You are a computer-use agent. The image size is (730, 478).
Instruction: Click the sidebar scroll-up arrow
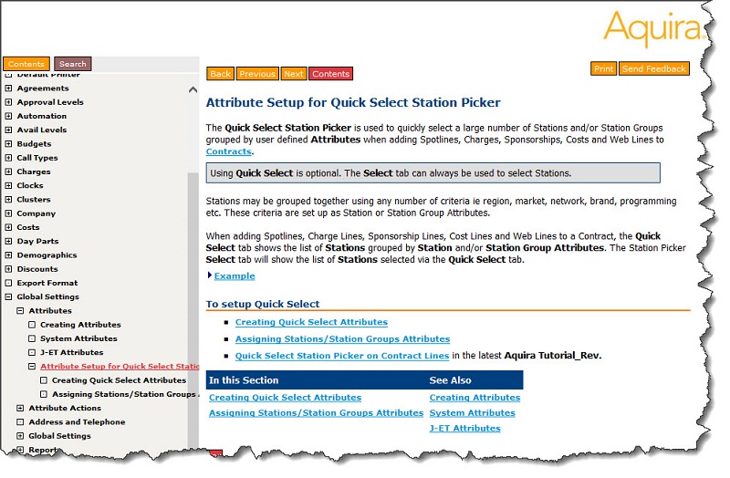coord(193,89)
